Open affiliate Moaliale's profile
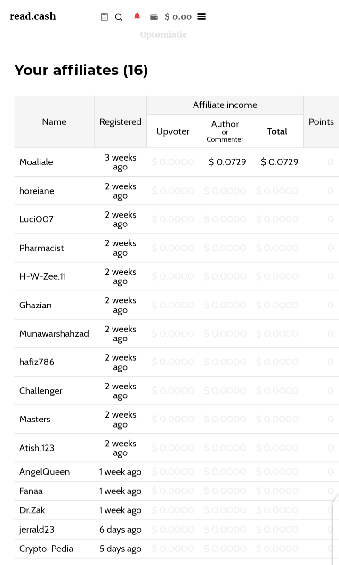The height and width of the screenshot is (565, 339). pos(36,162)
